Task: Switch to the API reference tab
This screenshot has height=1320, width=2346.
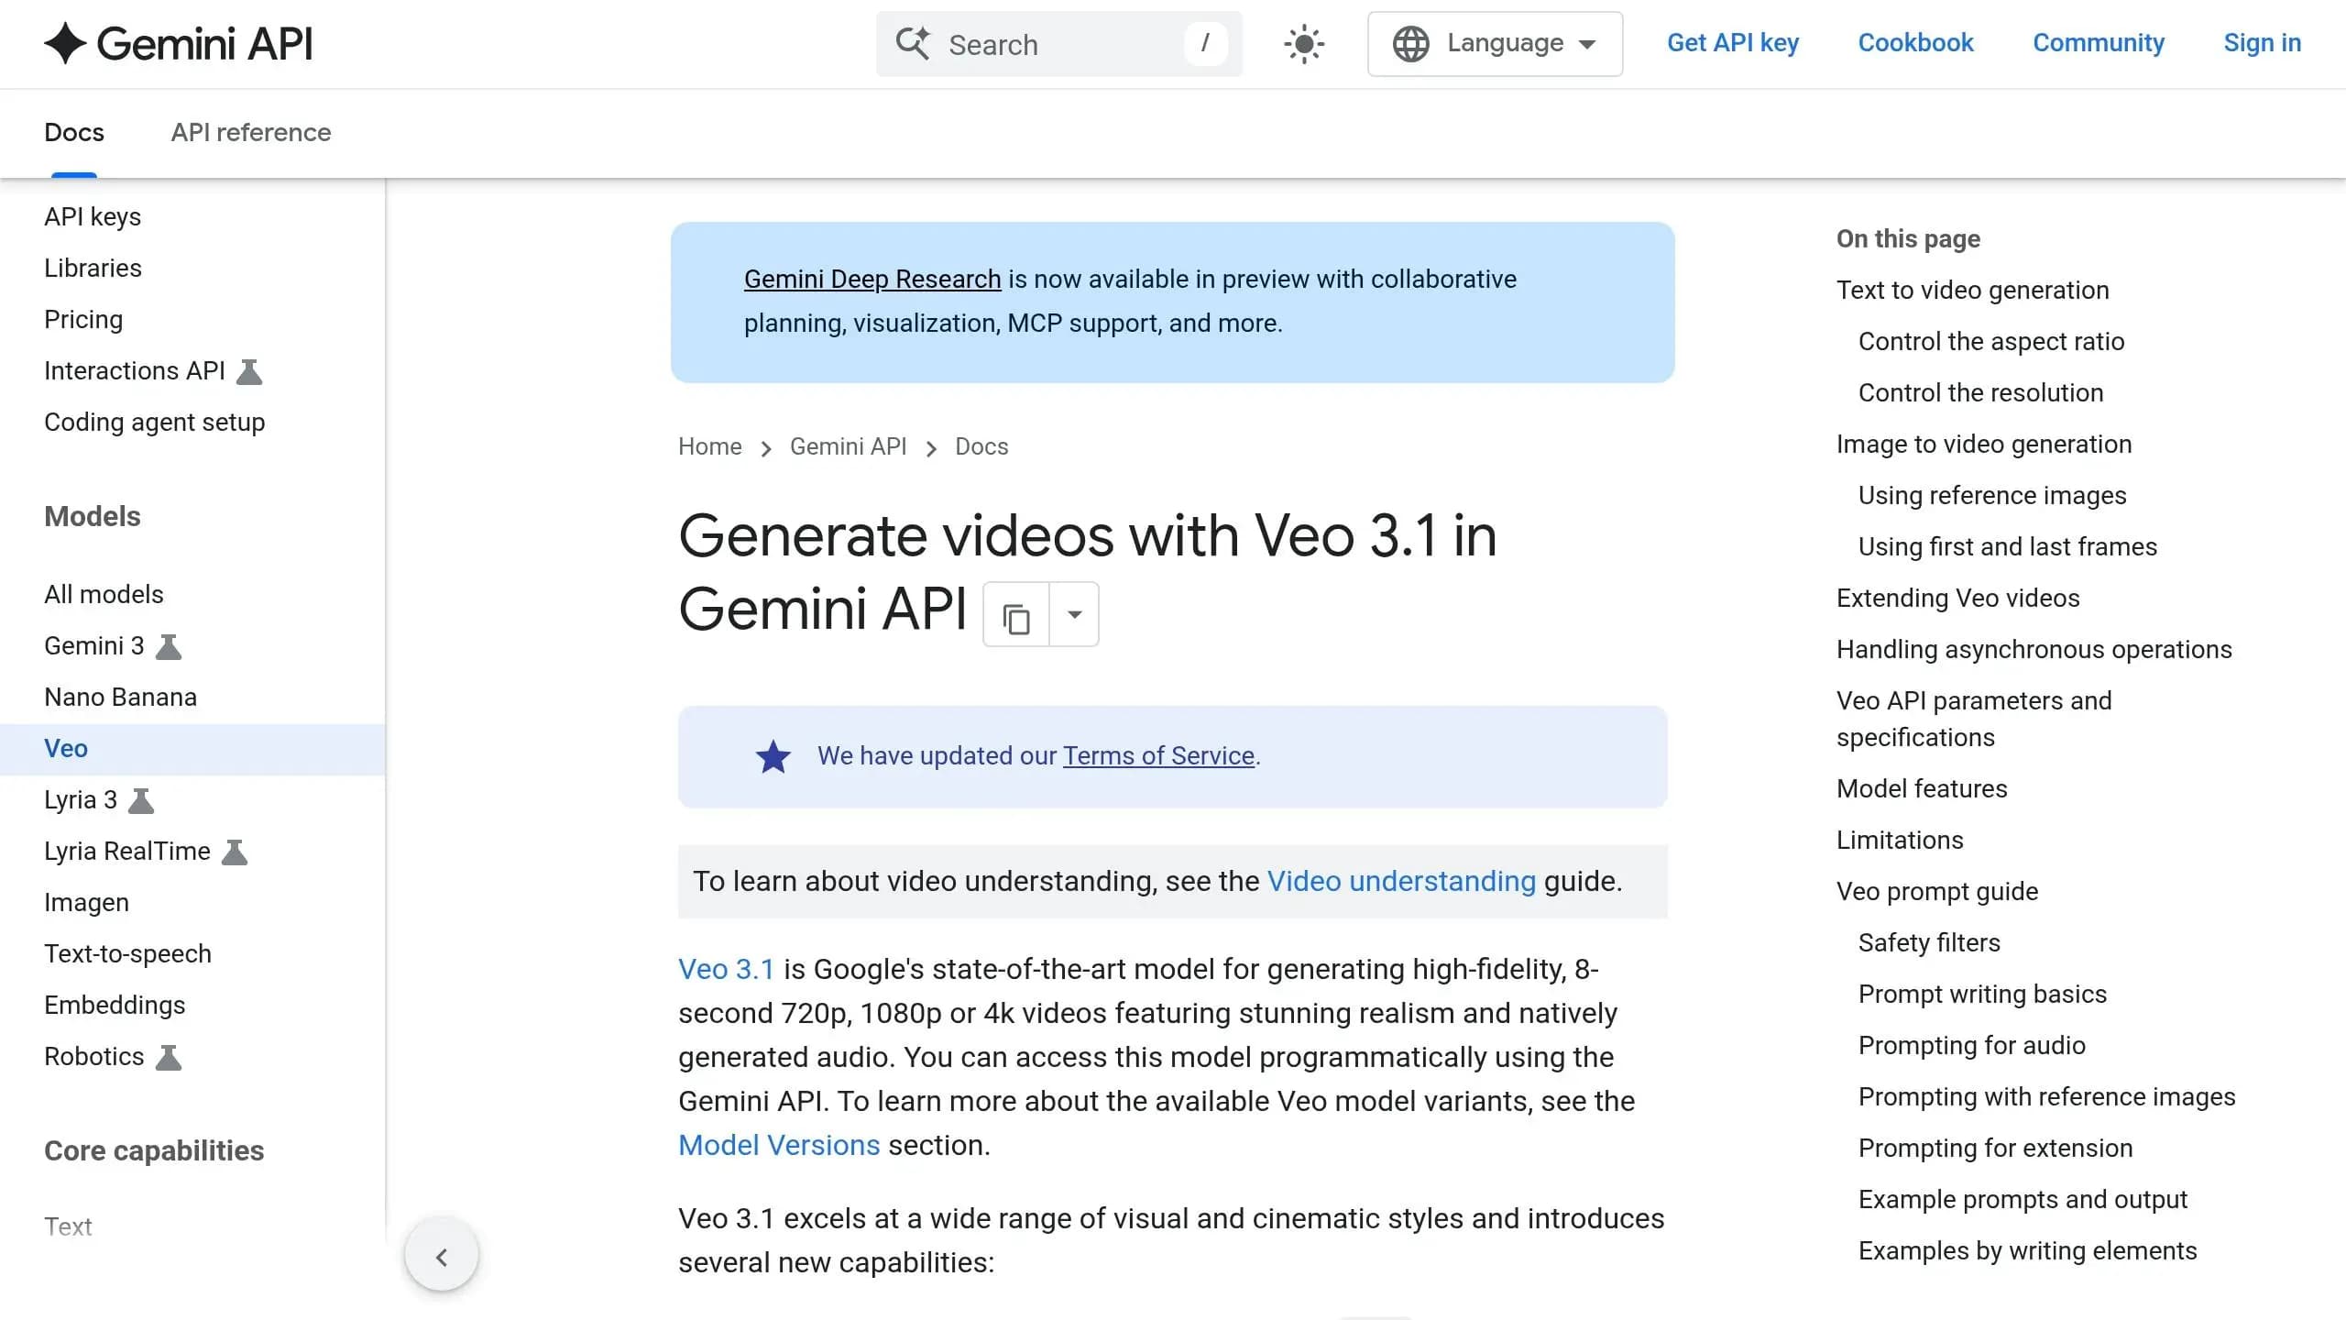Action: coord(251,133)
